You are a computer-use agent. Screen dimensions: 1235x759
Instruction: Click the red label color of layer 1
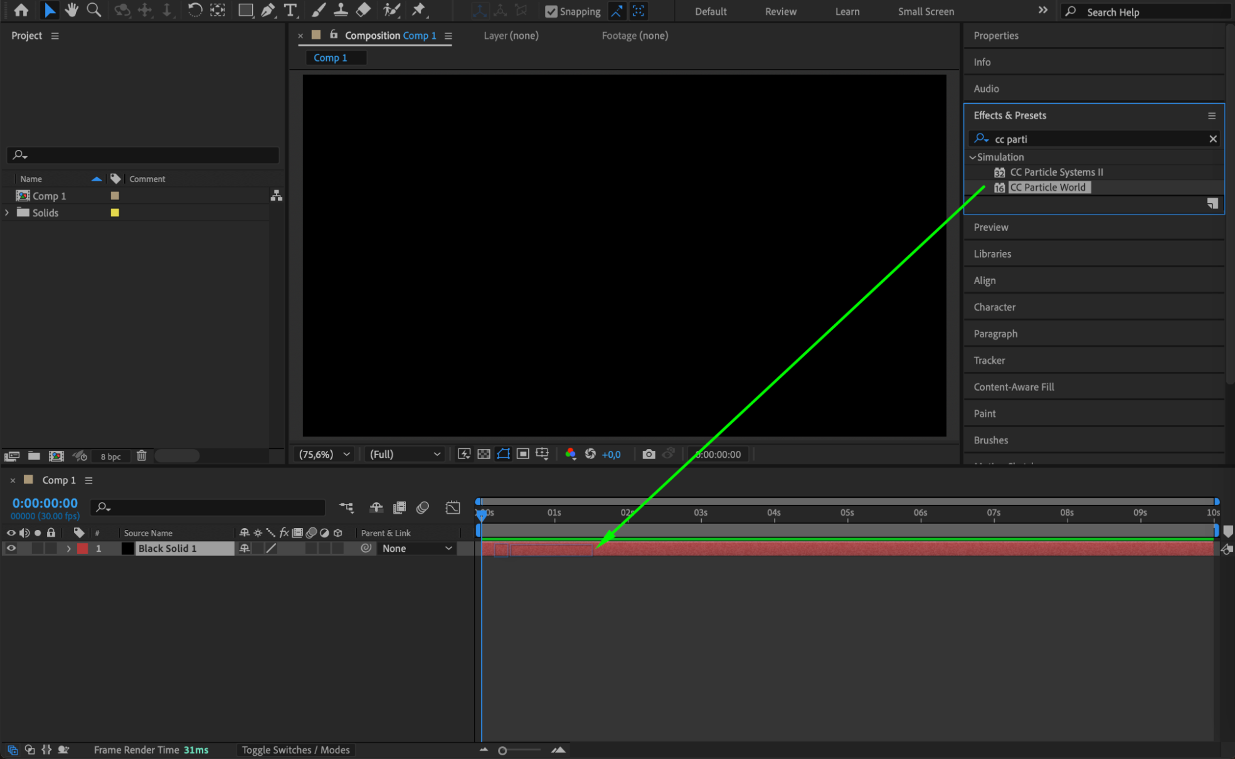(x=83, y=548)
